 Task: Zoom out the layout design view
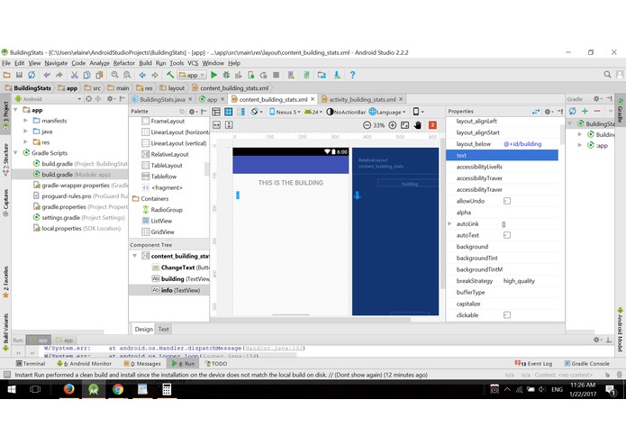pyautogui.click(x=367, y=125)
